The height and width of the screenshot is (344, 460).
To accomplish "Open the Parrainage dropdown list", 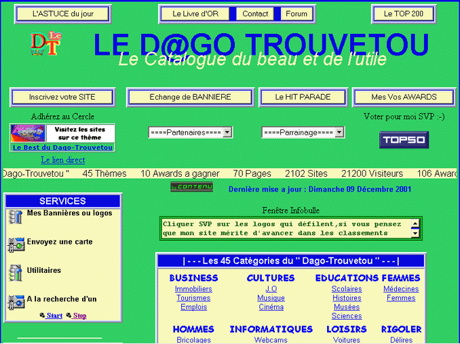I will 303,133.
